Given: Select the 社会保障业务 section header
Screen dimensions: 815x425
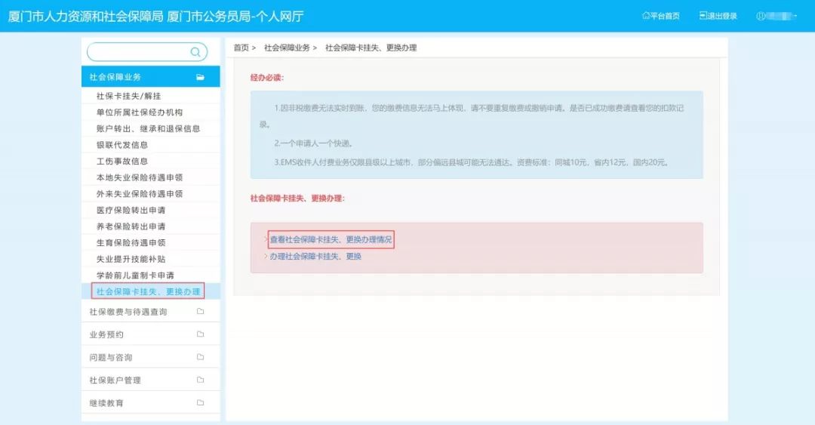Looking at the screenshot, I should pos(151,76).
